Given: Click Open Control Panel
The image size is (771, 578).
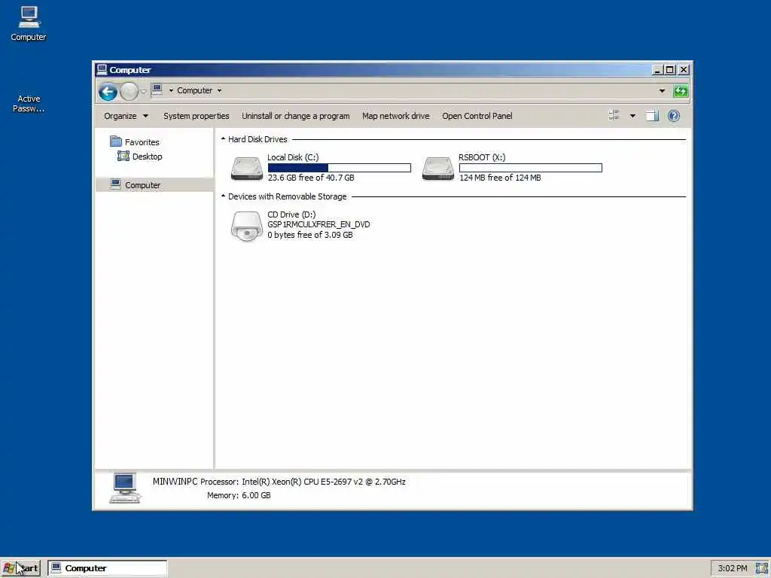Looking at the screenshot, I should (x=477, y=116).
